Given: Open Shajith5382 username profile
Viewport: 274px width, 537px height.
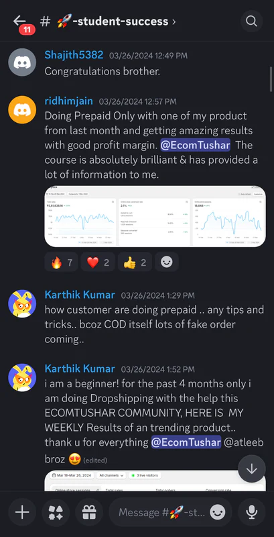Looking at the screenshot, I should (74, 55).
